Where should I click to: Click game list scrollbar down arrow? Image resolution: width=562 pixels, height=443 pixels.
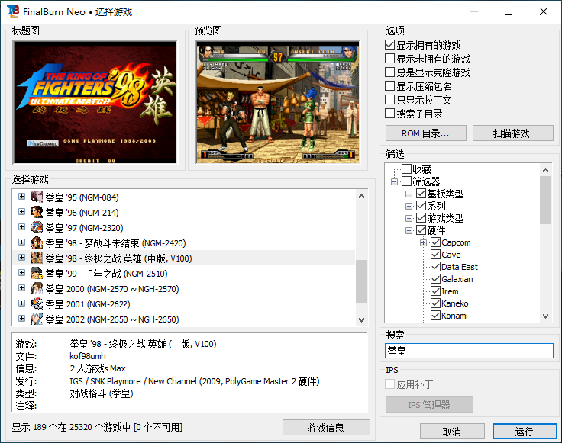click(362, 320)
